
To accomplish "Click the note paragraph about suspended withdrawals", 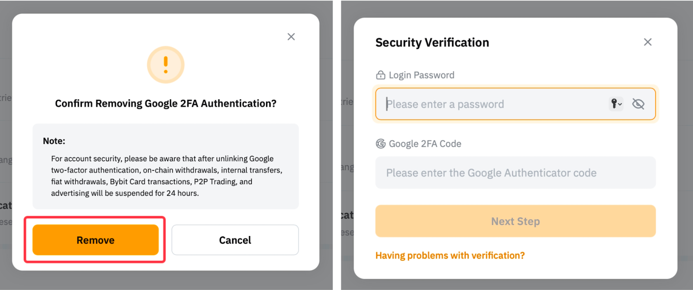I will coord(166,176).
